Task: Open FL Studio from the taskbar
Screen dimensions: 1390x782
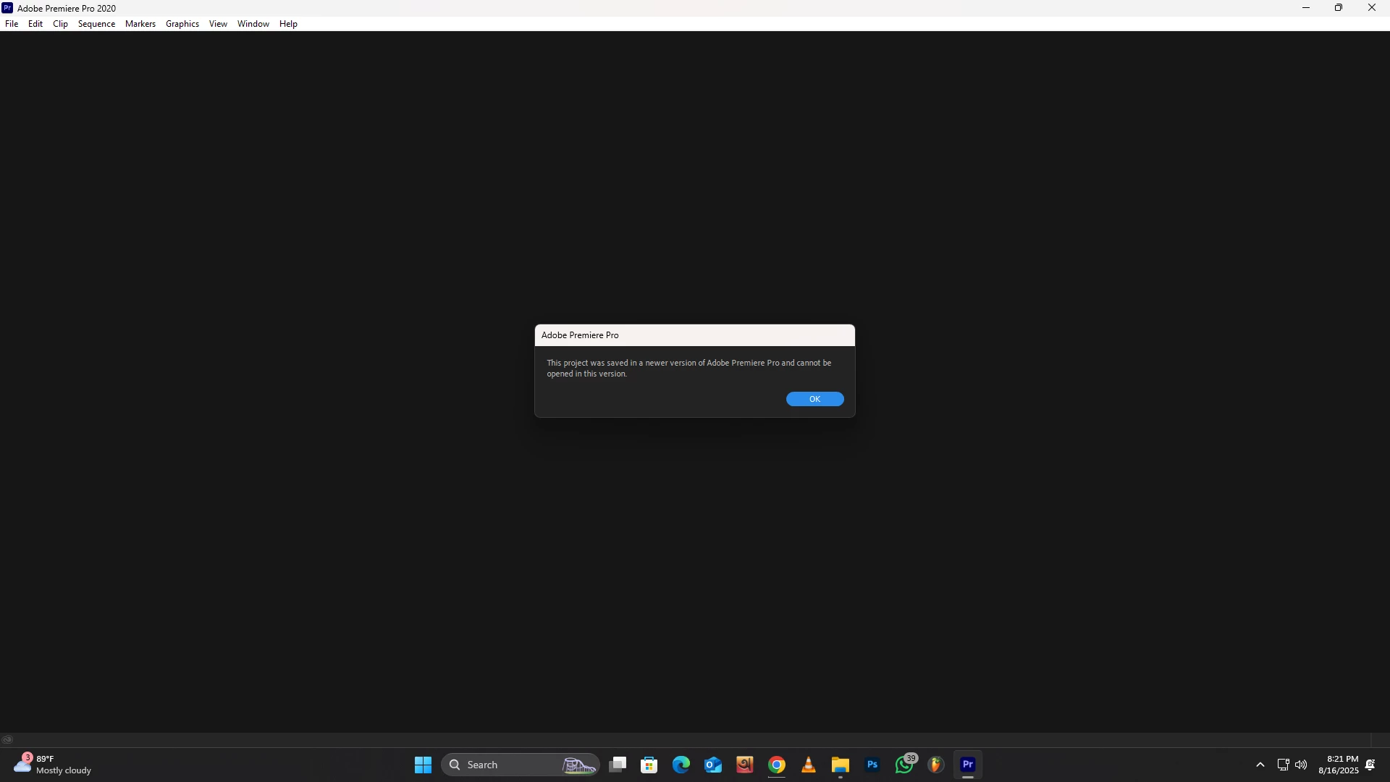Action: click(936, 765)
